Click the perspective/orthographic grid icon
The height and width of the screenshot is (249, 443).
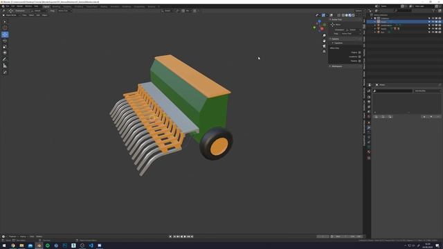324,51
